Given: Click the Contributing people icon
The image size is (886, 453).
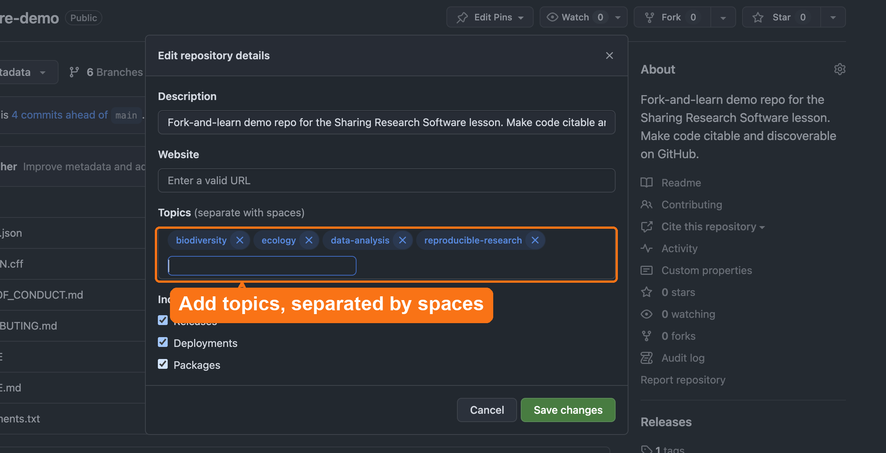Looking at the screenshot, I should click(647, 205).
